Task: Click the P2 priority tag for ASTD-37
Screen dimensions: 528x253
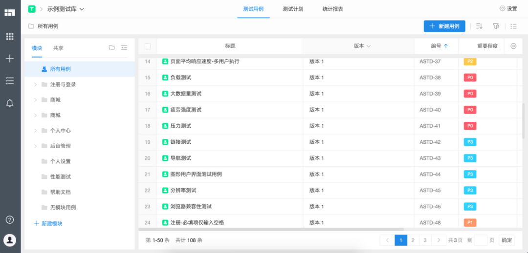Action: 470,61
